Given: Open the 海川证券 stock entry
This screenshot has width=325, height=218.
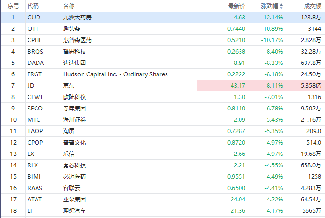Looking at the screenshot, I should click(74, 120).
